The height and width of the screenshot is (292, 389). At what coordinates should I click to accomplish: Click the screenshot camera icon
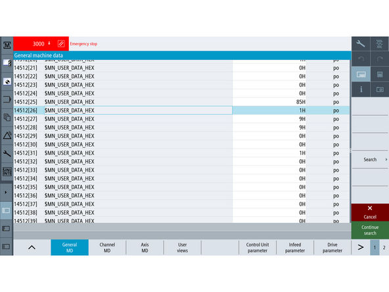380,89
